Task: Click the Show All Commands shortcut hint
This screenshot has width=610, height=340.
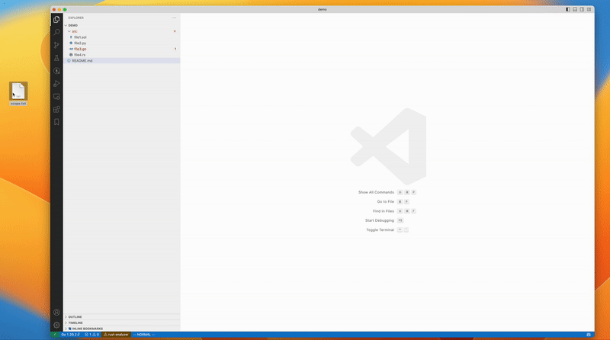Action: tap(387, 192)
